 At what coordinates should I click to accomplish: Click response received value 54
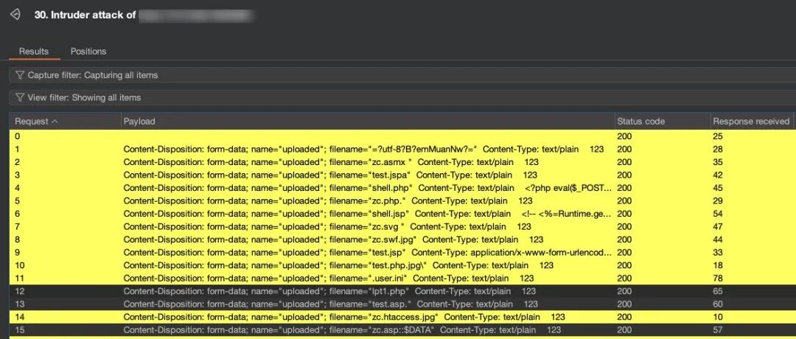718,214
